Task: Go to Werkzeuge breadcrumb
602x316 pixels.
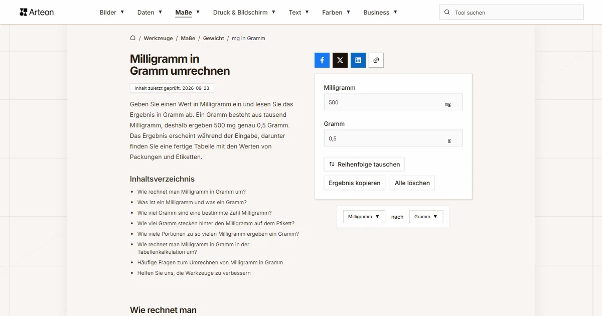Action: 158,38
